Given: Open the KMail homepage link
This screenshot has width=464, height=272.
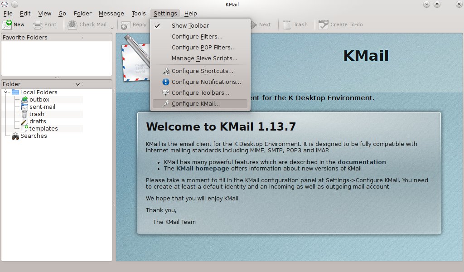Looking at the screenshot, I should 203,168.
